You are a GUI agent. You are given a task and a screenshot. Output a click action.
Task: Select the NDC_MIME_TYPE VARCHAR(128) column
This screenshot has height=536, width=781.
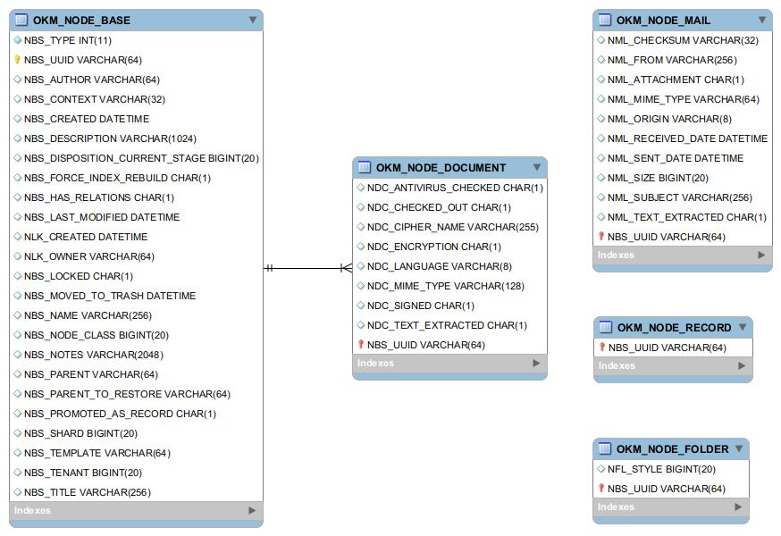[445, 286]
